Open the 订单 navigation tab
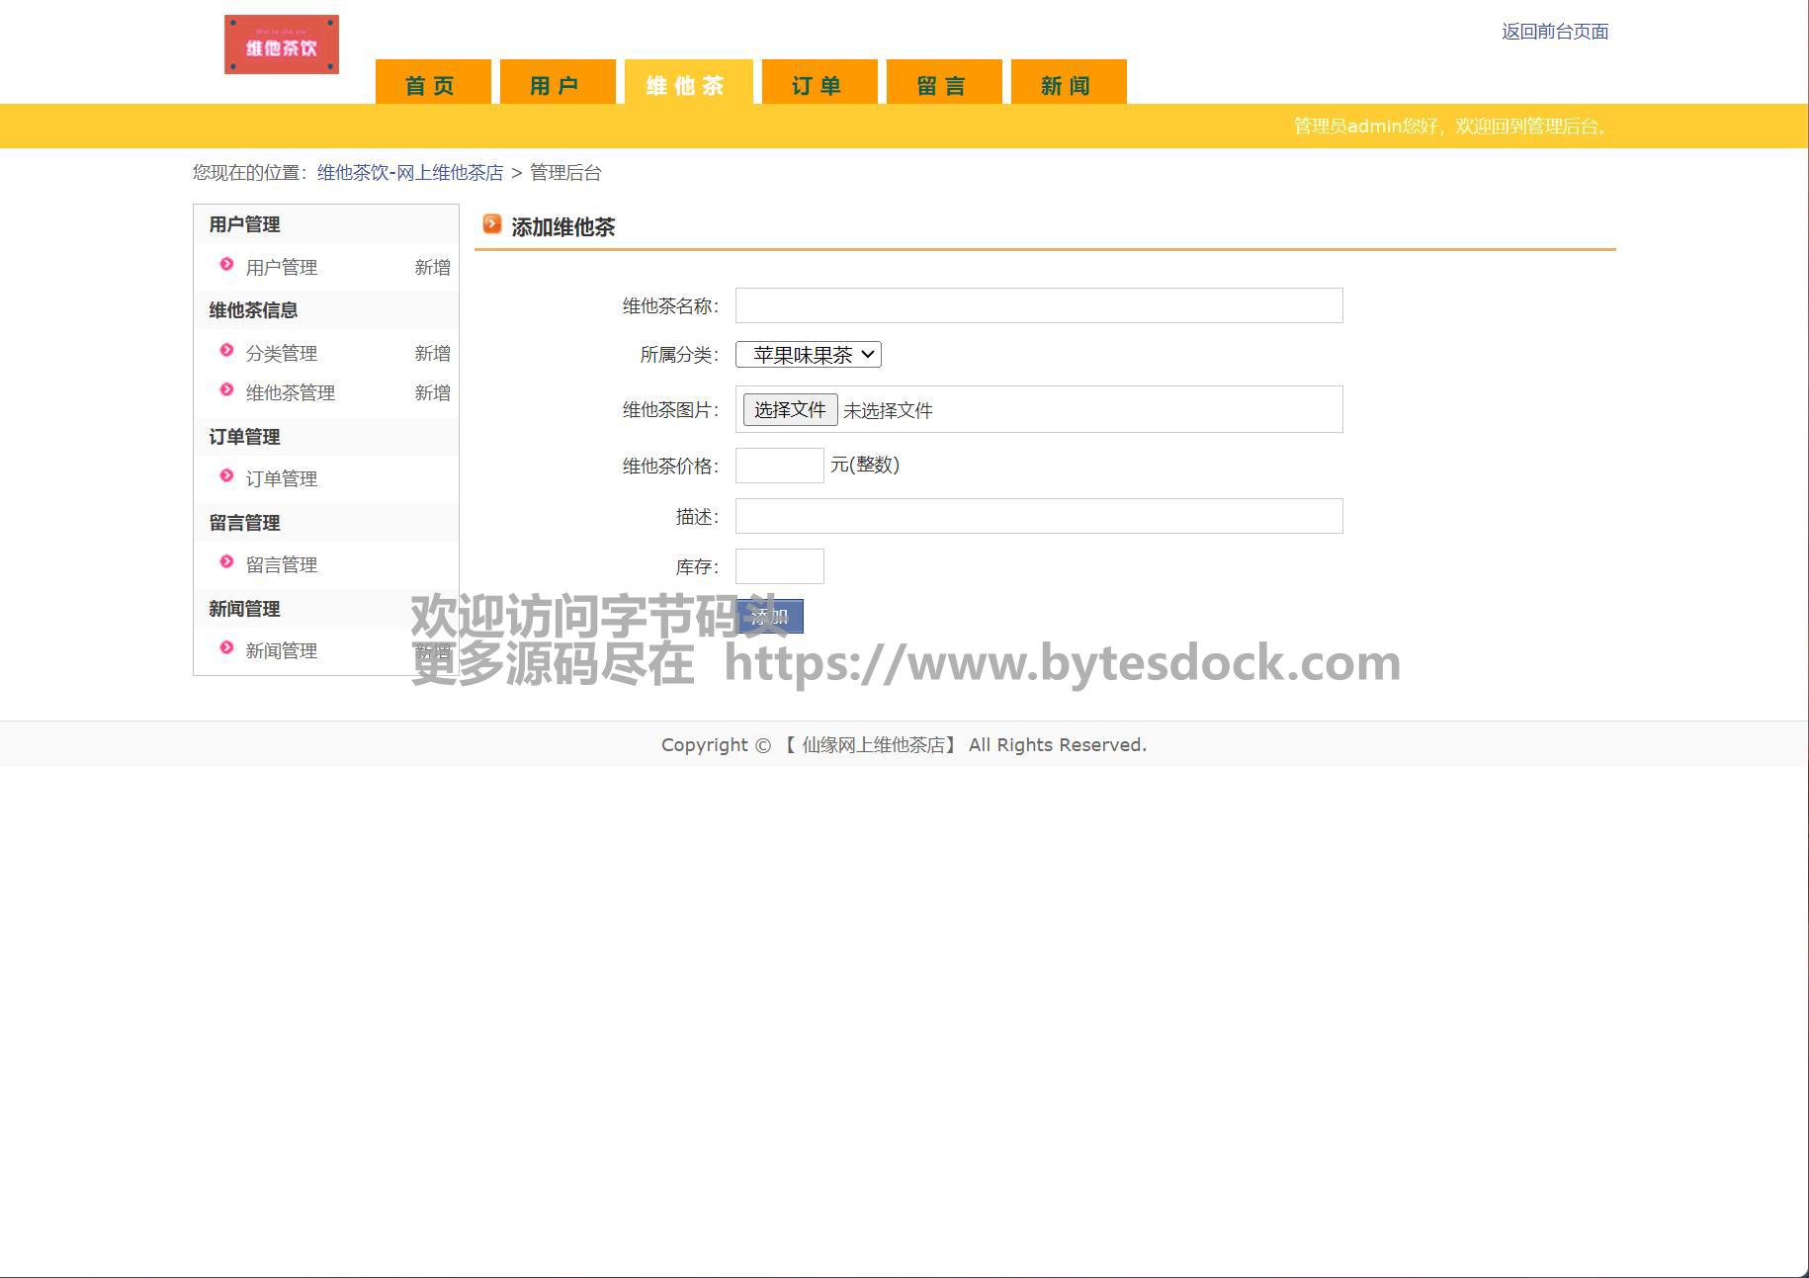Screen dimensions: 1809x1278 (818, 84)
